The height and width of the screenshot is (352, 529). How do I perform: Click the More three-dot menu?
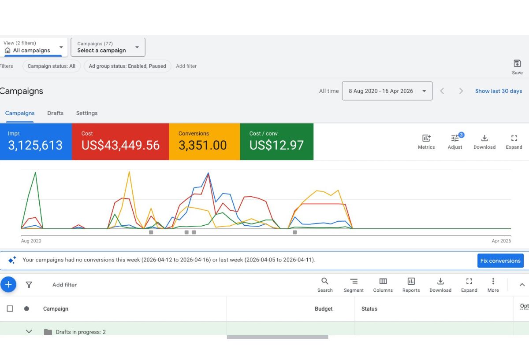pos(493,281)
